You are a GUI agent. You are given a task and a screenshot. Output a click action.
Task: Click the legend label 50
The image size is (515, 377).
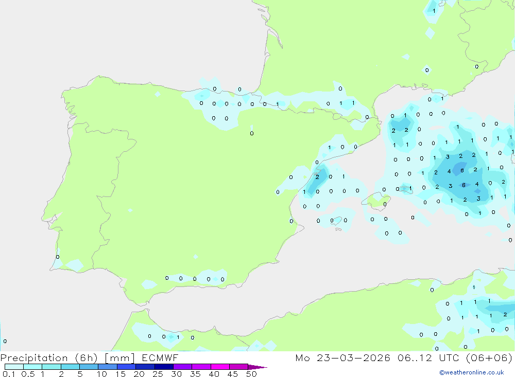(x=252, y=374)
